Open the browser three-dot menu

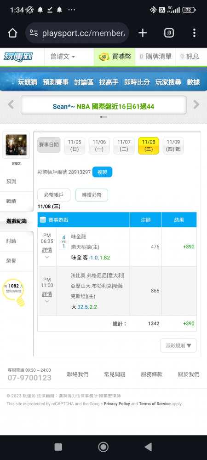click(194, 33)
